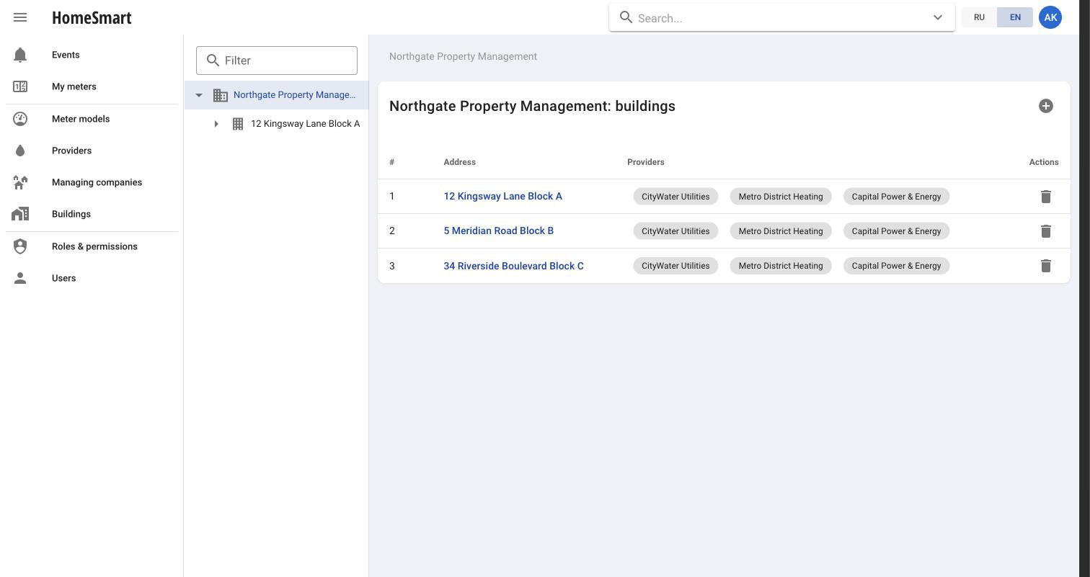
Task: Click the Users person icon
Action: pyautogui.click(x=20, y=278)
